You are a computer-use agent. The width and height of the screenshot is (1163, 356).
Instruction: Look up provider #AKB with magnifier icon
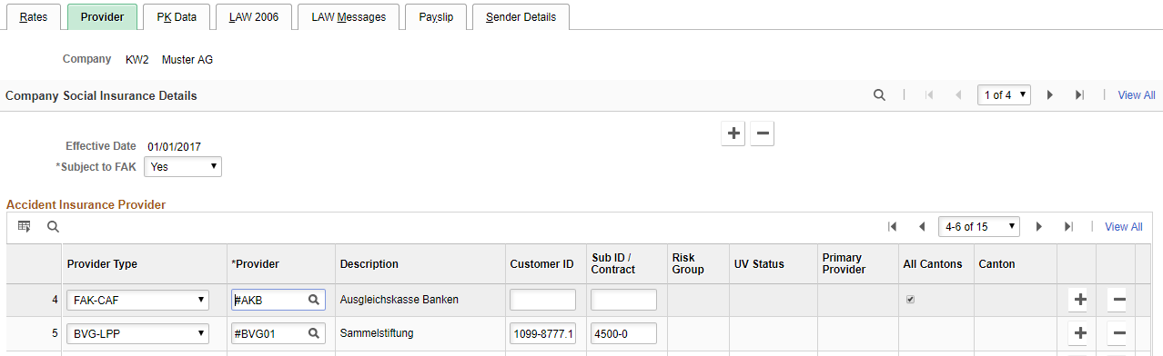[313, 300]
